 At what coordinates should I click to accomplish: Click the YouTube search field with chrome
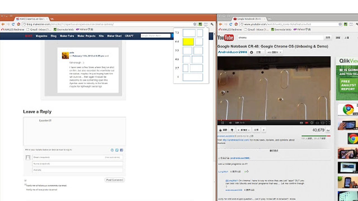click(x=280, y=37)
